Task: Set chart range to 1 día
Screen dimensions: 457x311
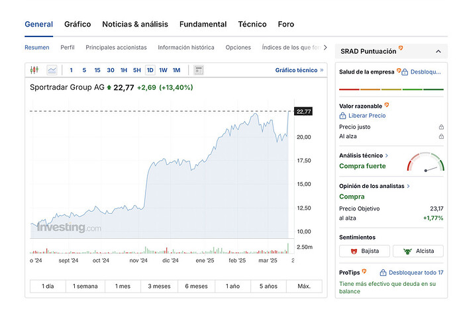Action: click(x=48, y=287)
